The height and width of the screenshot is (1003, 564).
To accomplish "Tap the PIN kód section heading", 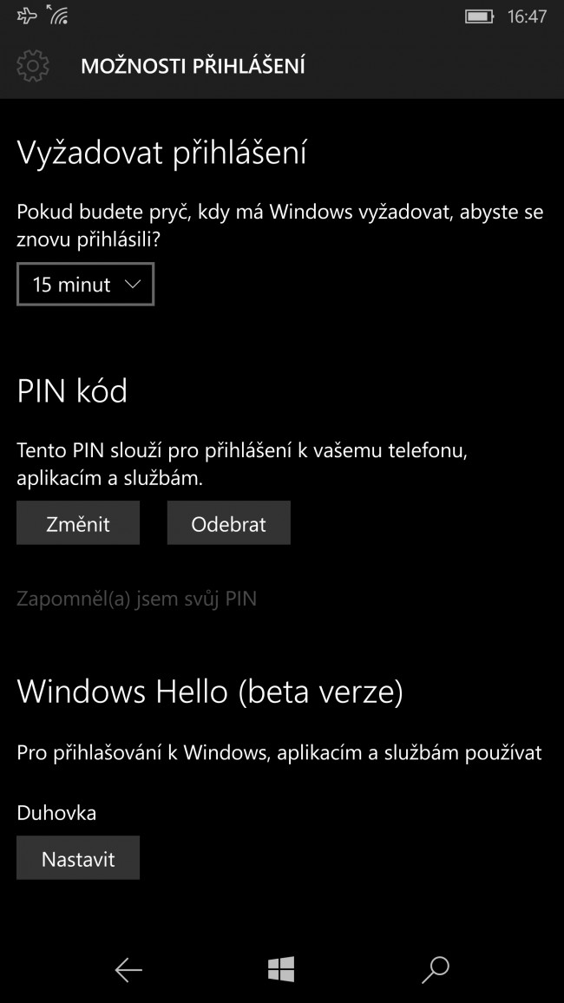I will 72,390.
